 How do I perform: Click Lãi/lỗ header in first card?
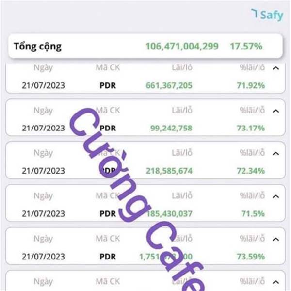coord(182,68)
